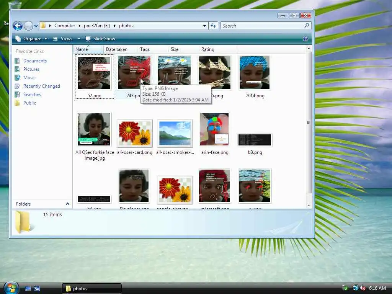Sort by the Tags column

[152, 49]
